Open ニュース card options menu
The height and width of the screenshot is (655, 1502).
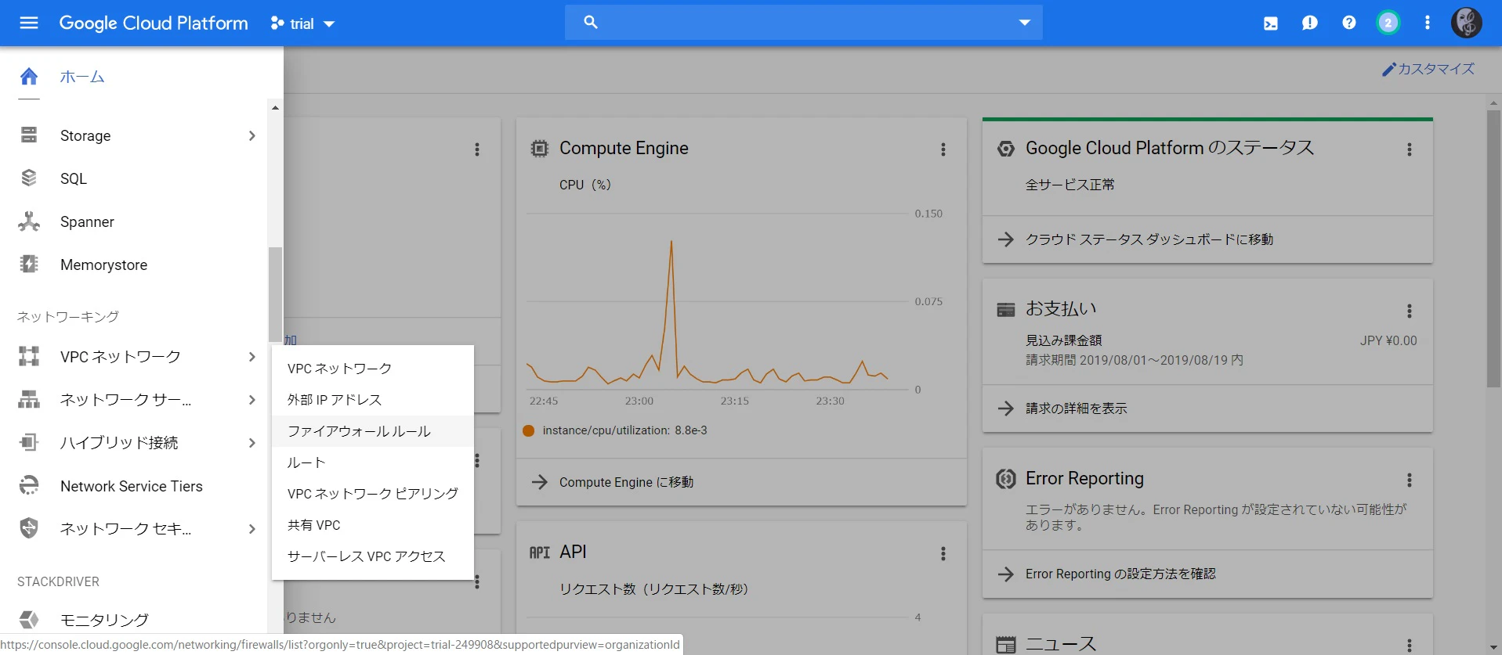[x=1410, y=645]
